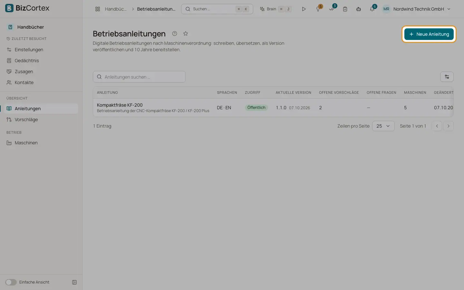
Task: Collapse the sidebar panel icon
Action: [x=74, y=282]
